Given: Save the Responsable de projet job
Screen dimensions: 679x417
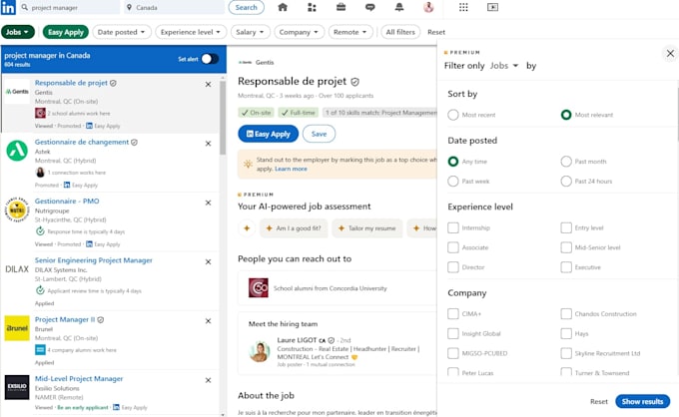Looking at the screenshot, I should (x=319, y=134).
